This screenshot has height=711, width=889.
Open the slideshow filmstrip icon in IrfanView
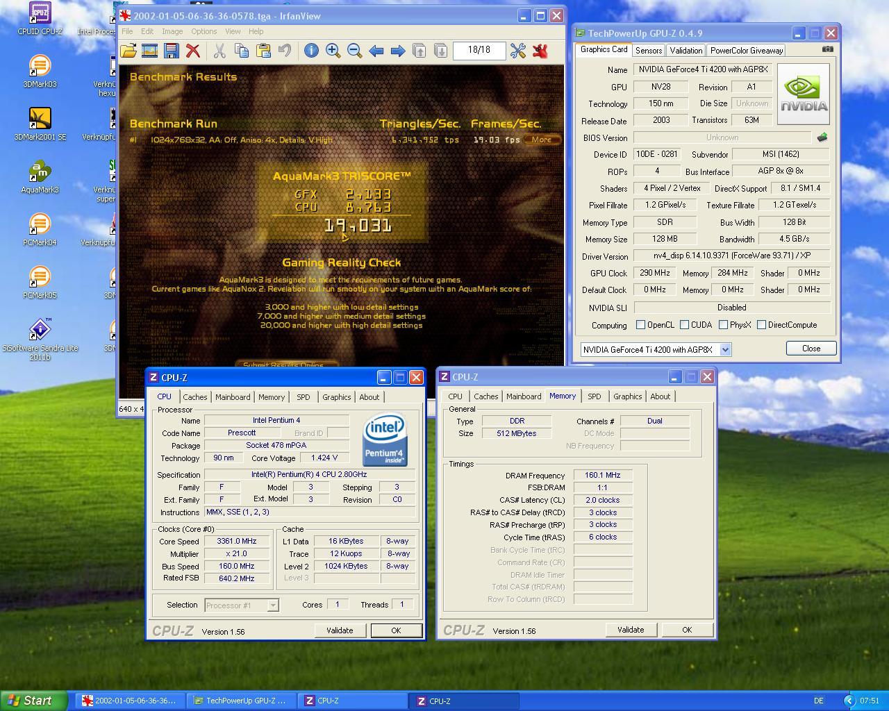[149, 51]
